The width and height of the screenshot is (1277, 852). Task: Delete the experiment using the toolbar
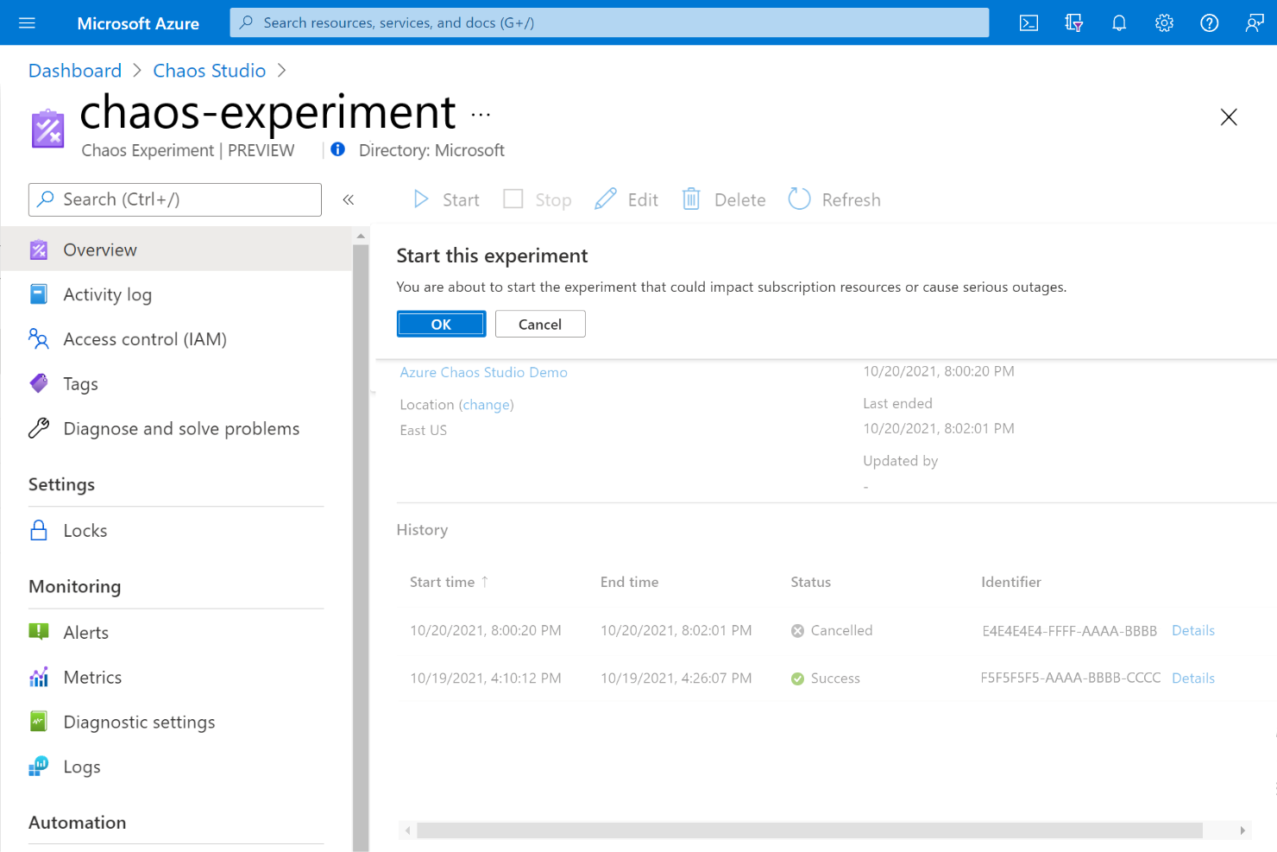click(724, 200)
